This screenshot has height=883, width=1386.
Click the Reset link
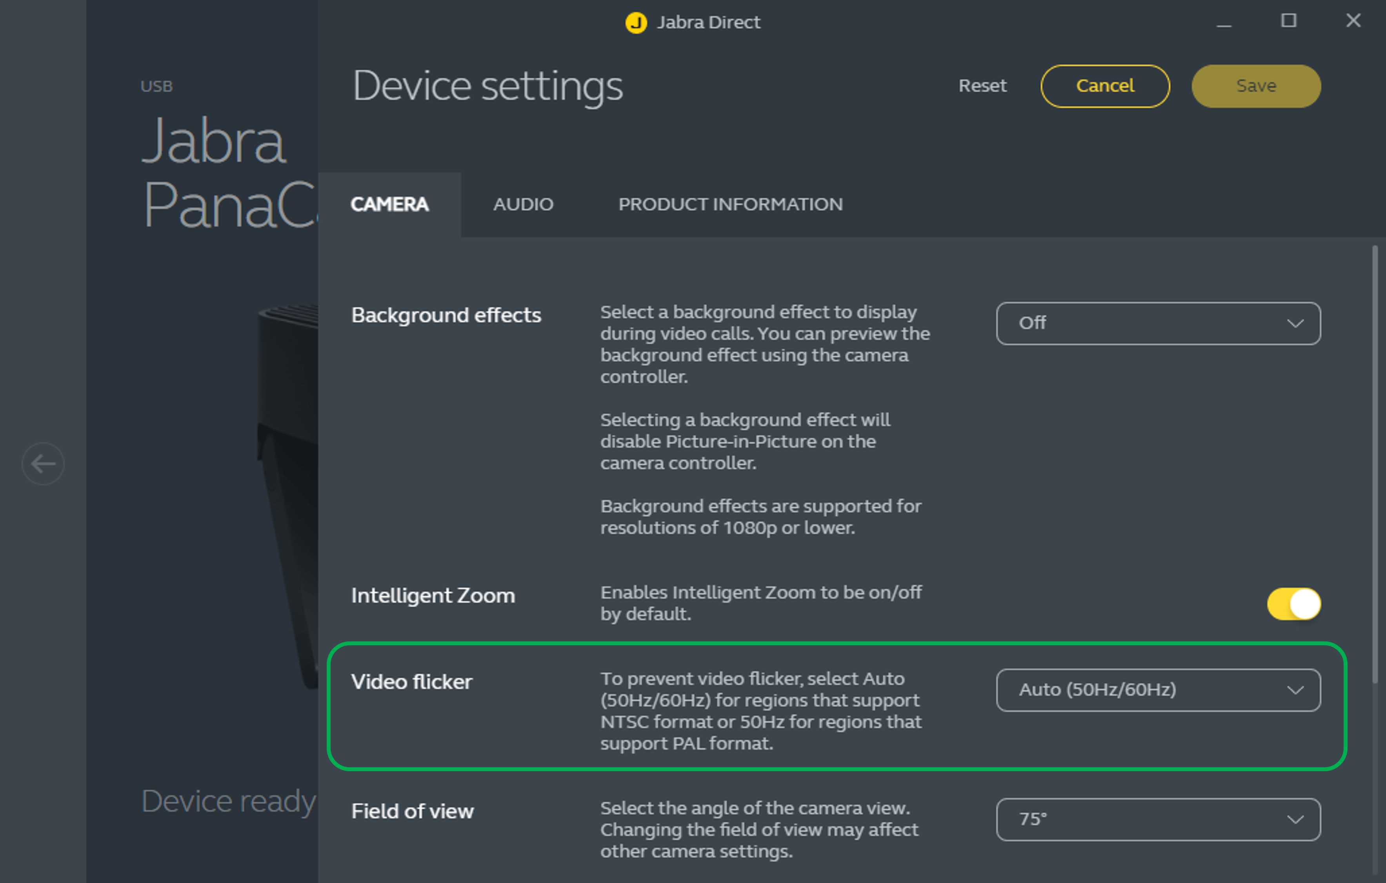pos(982,86)
